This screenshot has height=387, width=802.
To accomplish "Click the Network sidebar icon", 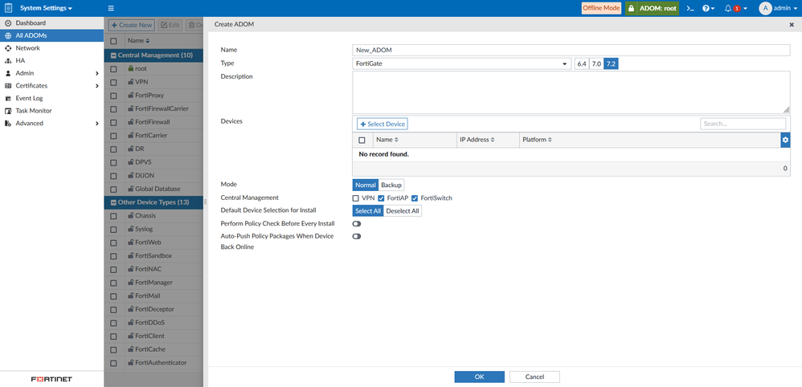I will click(x=8, y=48).
